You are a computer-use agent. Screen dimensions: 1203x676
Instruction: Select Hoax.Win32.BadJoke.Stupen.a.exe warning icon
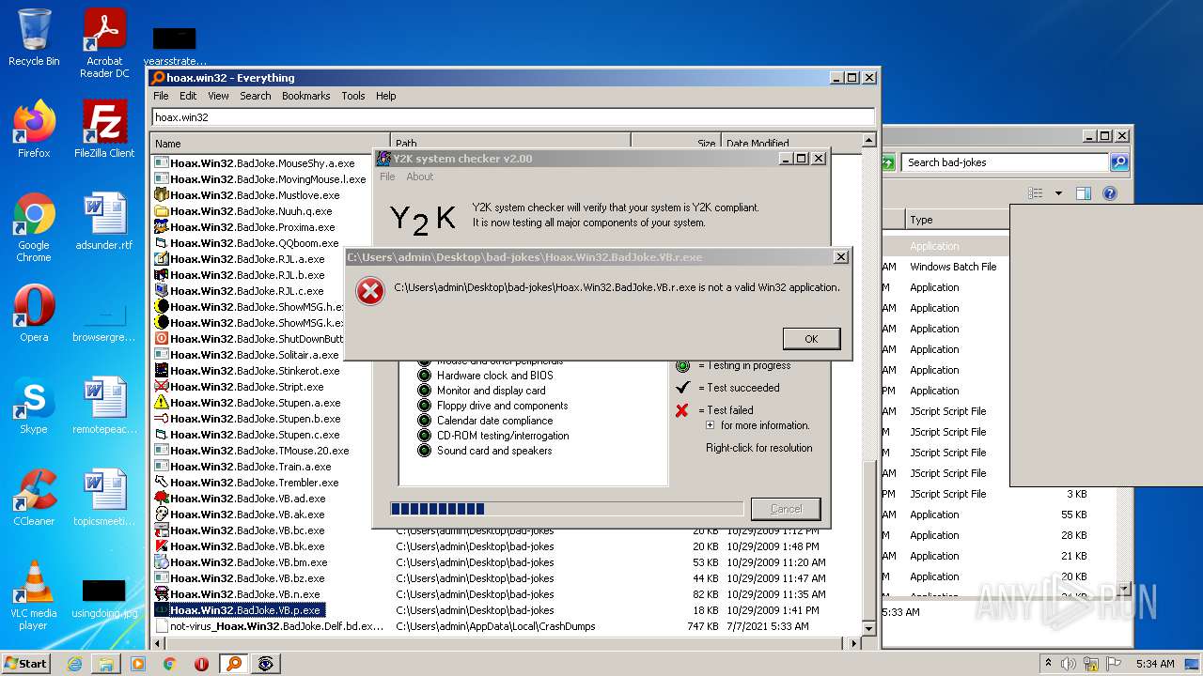tap(162, 403)
